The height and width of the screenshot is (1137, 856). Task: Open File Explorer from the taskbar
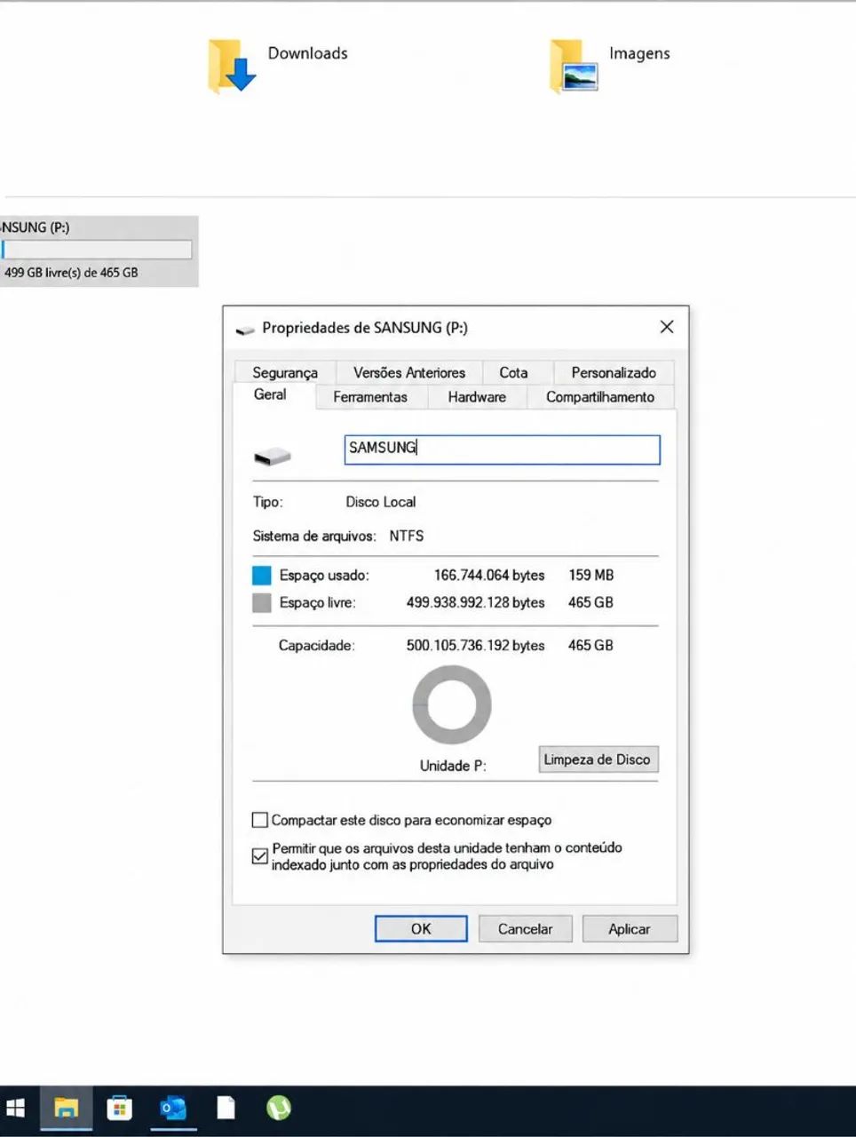pos(66,1109)
